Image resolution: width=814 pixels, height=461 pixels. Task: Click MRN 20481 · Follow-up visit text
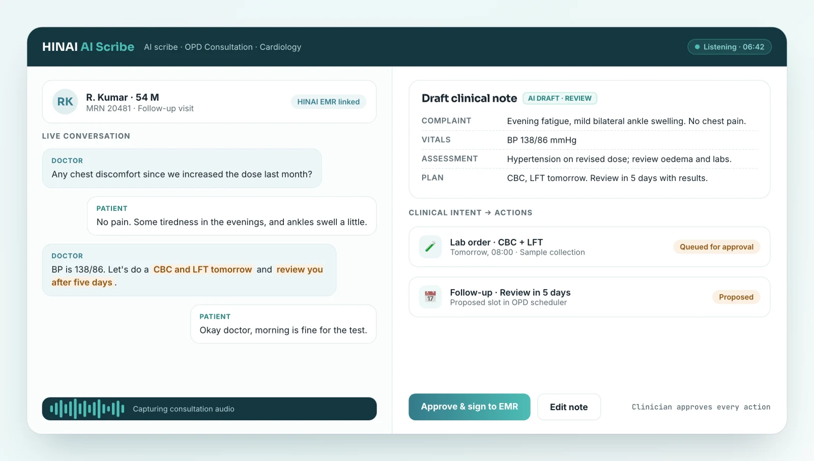pos(140,109)
